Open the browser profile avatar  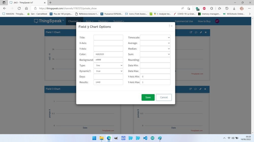click(242, 8)
